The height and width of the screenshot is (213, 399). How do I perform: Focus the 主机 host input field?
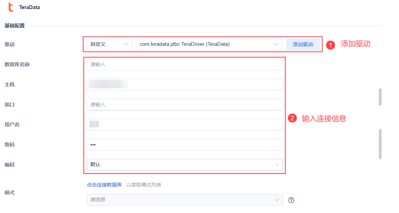point(185,85)
